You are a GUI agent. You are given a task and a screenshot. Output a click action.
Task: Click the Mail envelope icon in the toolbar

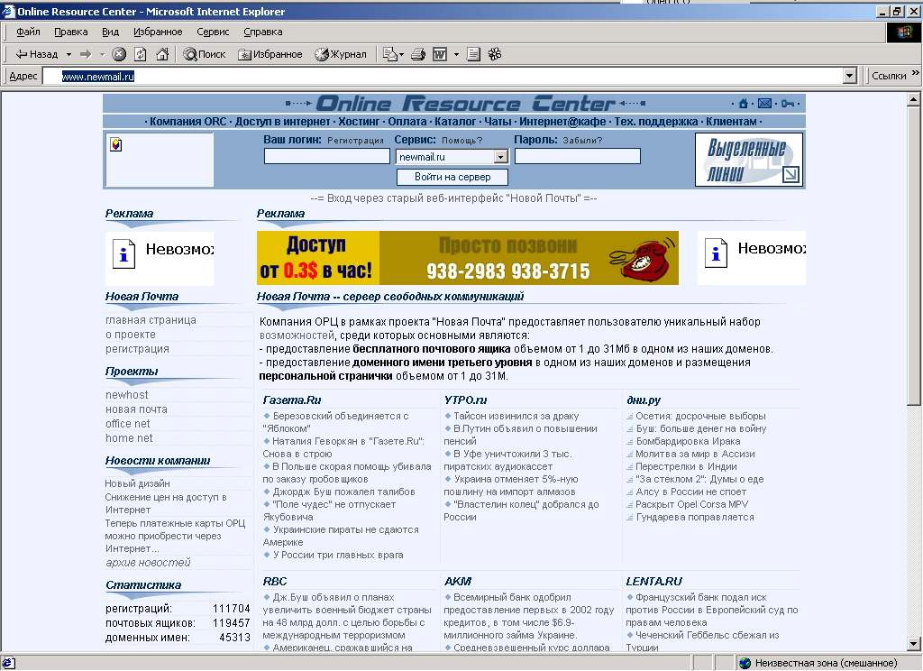(x=389, y=54)
